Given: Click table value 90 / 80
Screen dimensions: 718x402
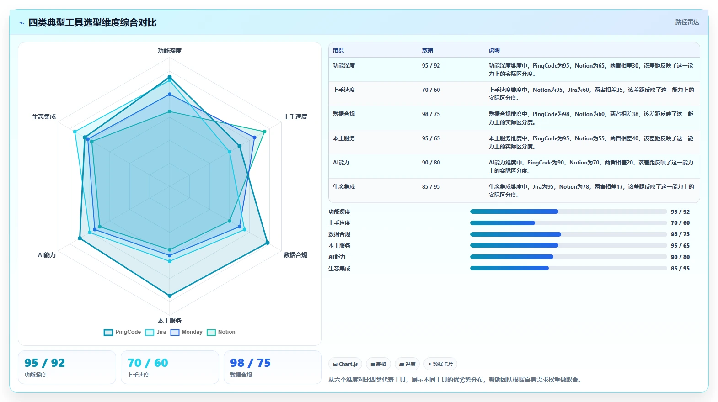Looking at the screenshot, I should coord(431,163).
